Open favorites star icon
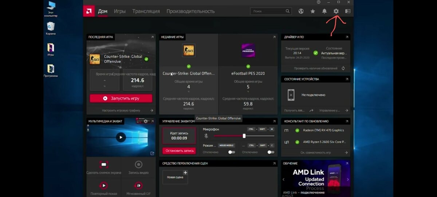This screenshot has width=437, height=197. 313,11
